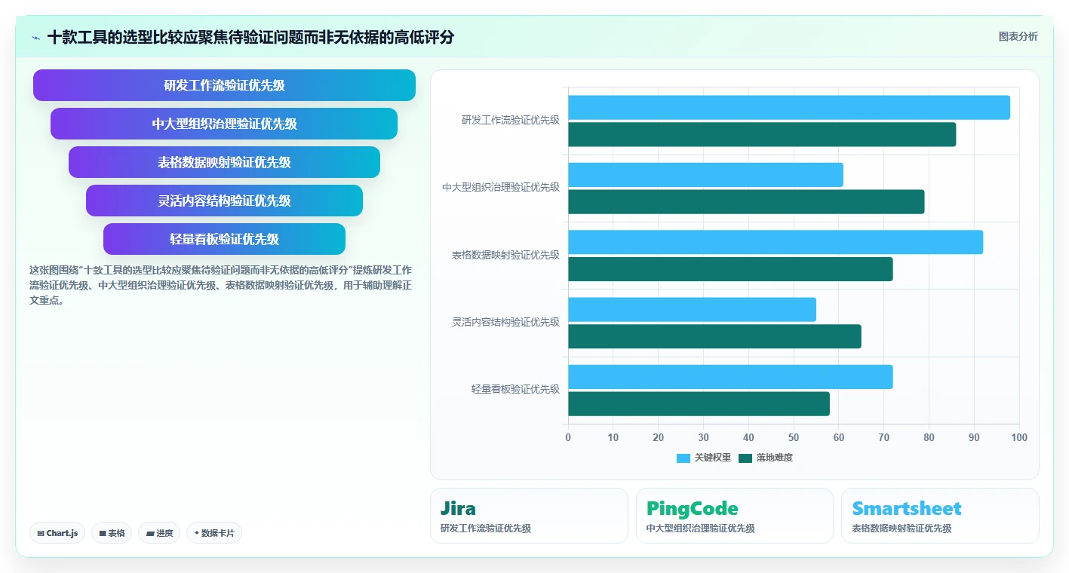This screenshot has width=1069, height=573.
Task: Click the 落地难度 bar for 中大型组织治理验证优先级
Action: [746, 202]
